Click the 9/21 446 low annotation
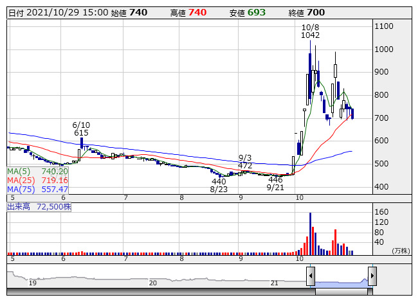The height and width of the screenshot is (302, 420). point(275,184)
